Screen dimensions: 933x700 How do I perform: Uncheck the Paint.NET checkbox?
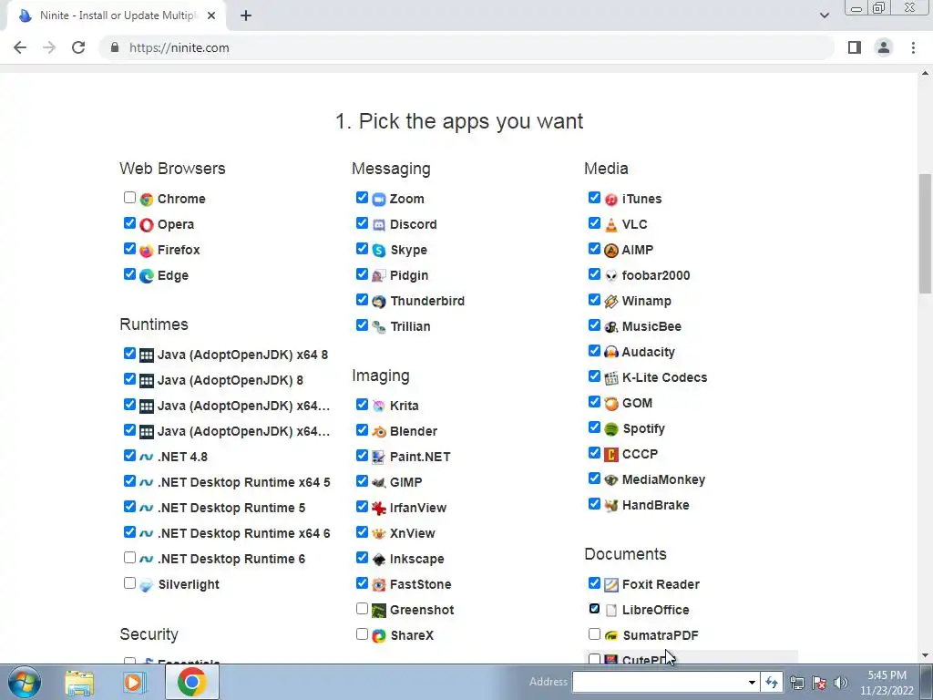pyautogui.click(x=362, y=456)
